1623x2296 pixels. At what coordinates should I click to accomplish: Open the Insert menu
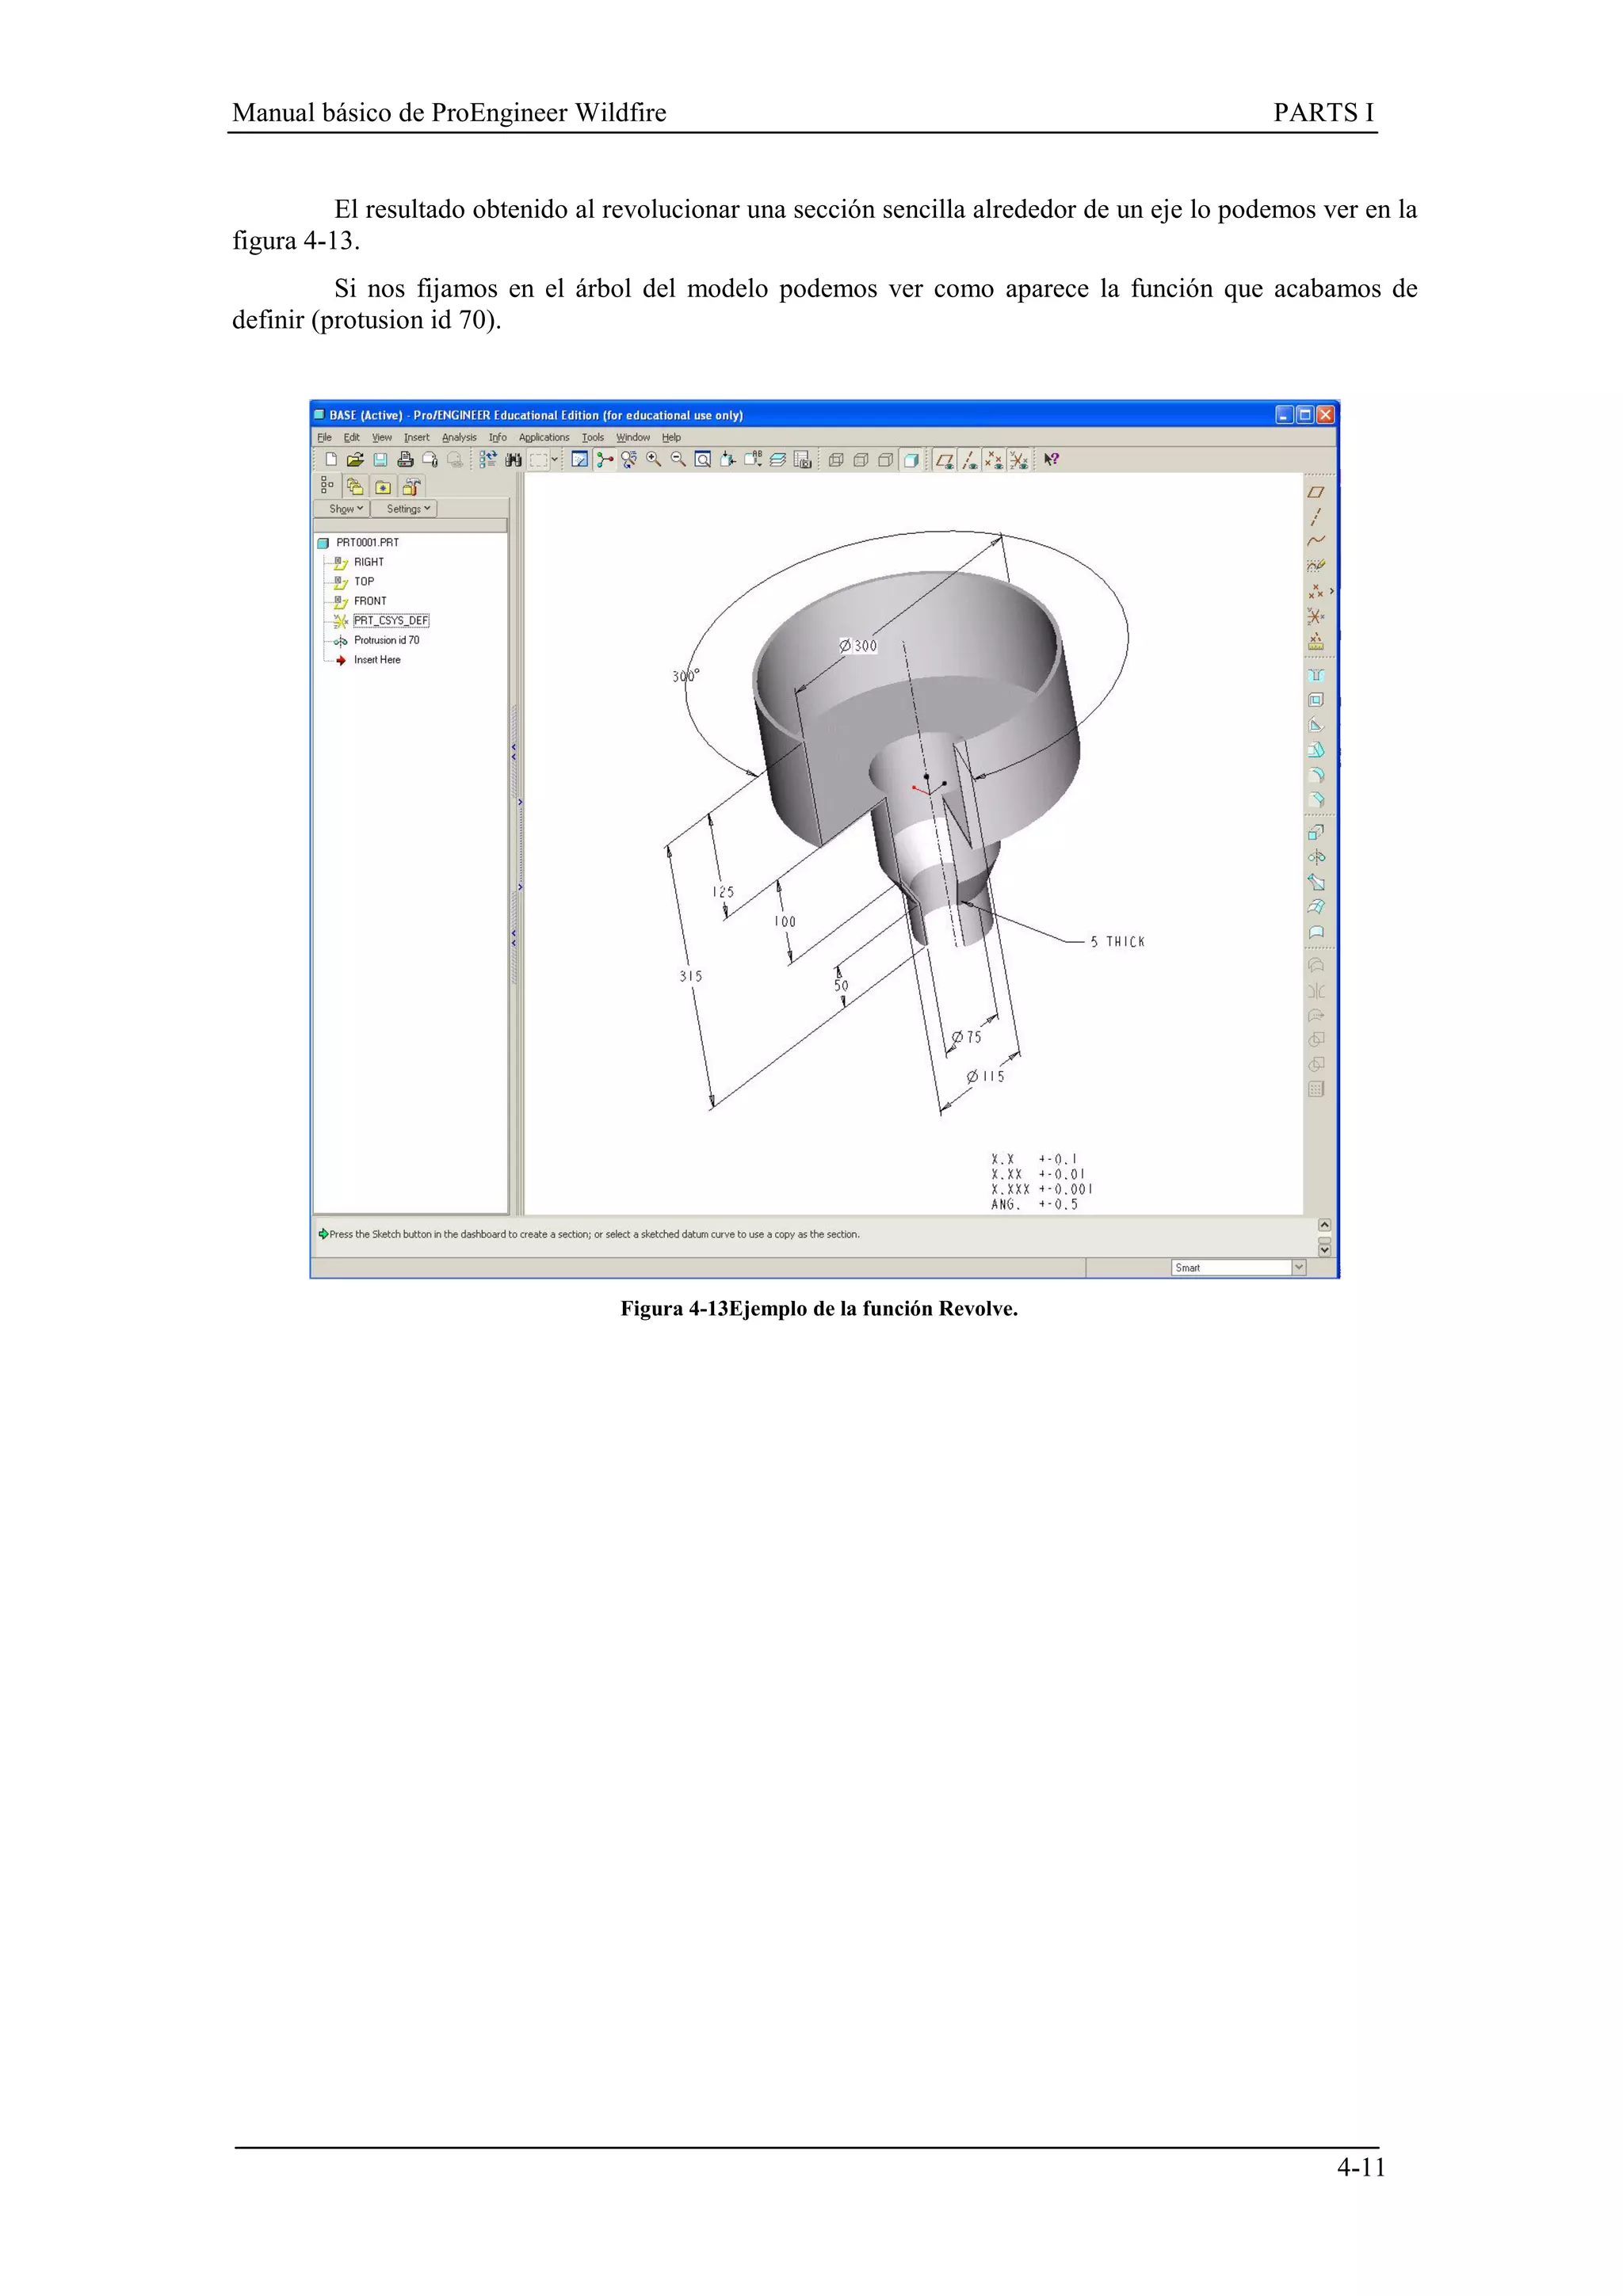click(x=416, y=437)
